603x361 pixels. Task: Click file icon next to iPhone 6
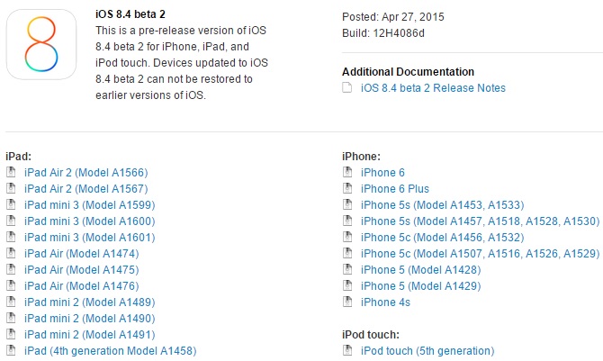(x=347, y=172)
